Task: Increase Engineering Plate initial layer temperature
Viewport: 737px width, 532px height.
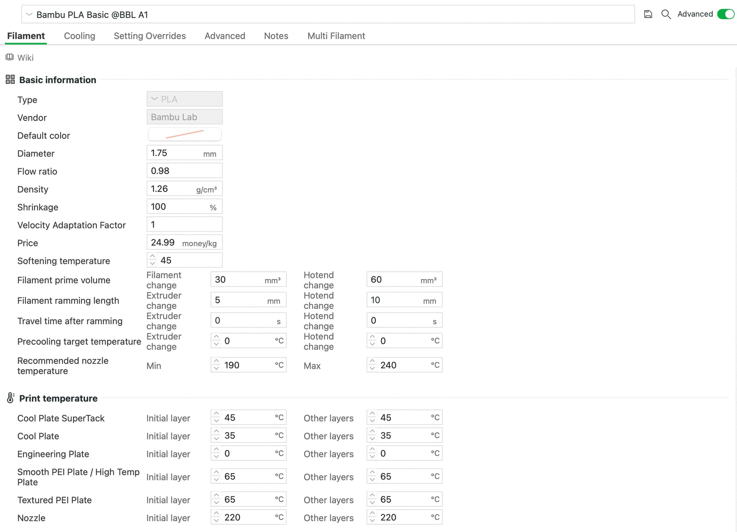Action: pyautogui.click(x=216, y=450)
